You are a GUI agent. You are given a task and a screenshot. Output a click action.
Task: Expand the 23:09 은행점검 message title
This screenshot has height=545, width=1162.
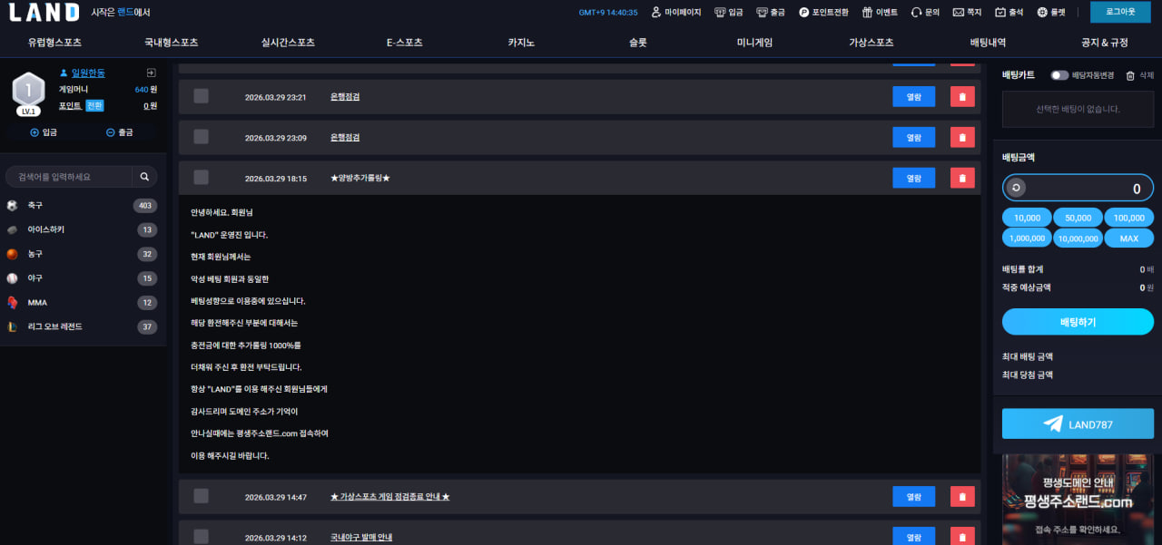345,138
